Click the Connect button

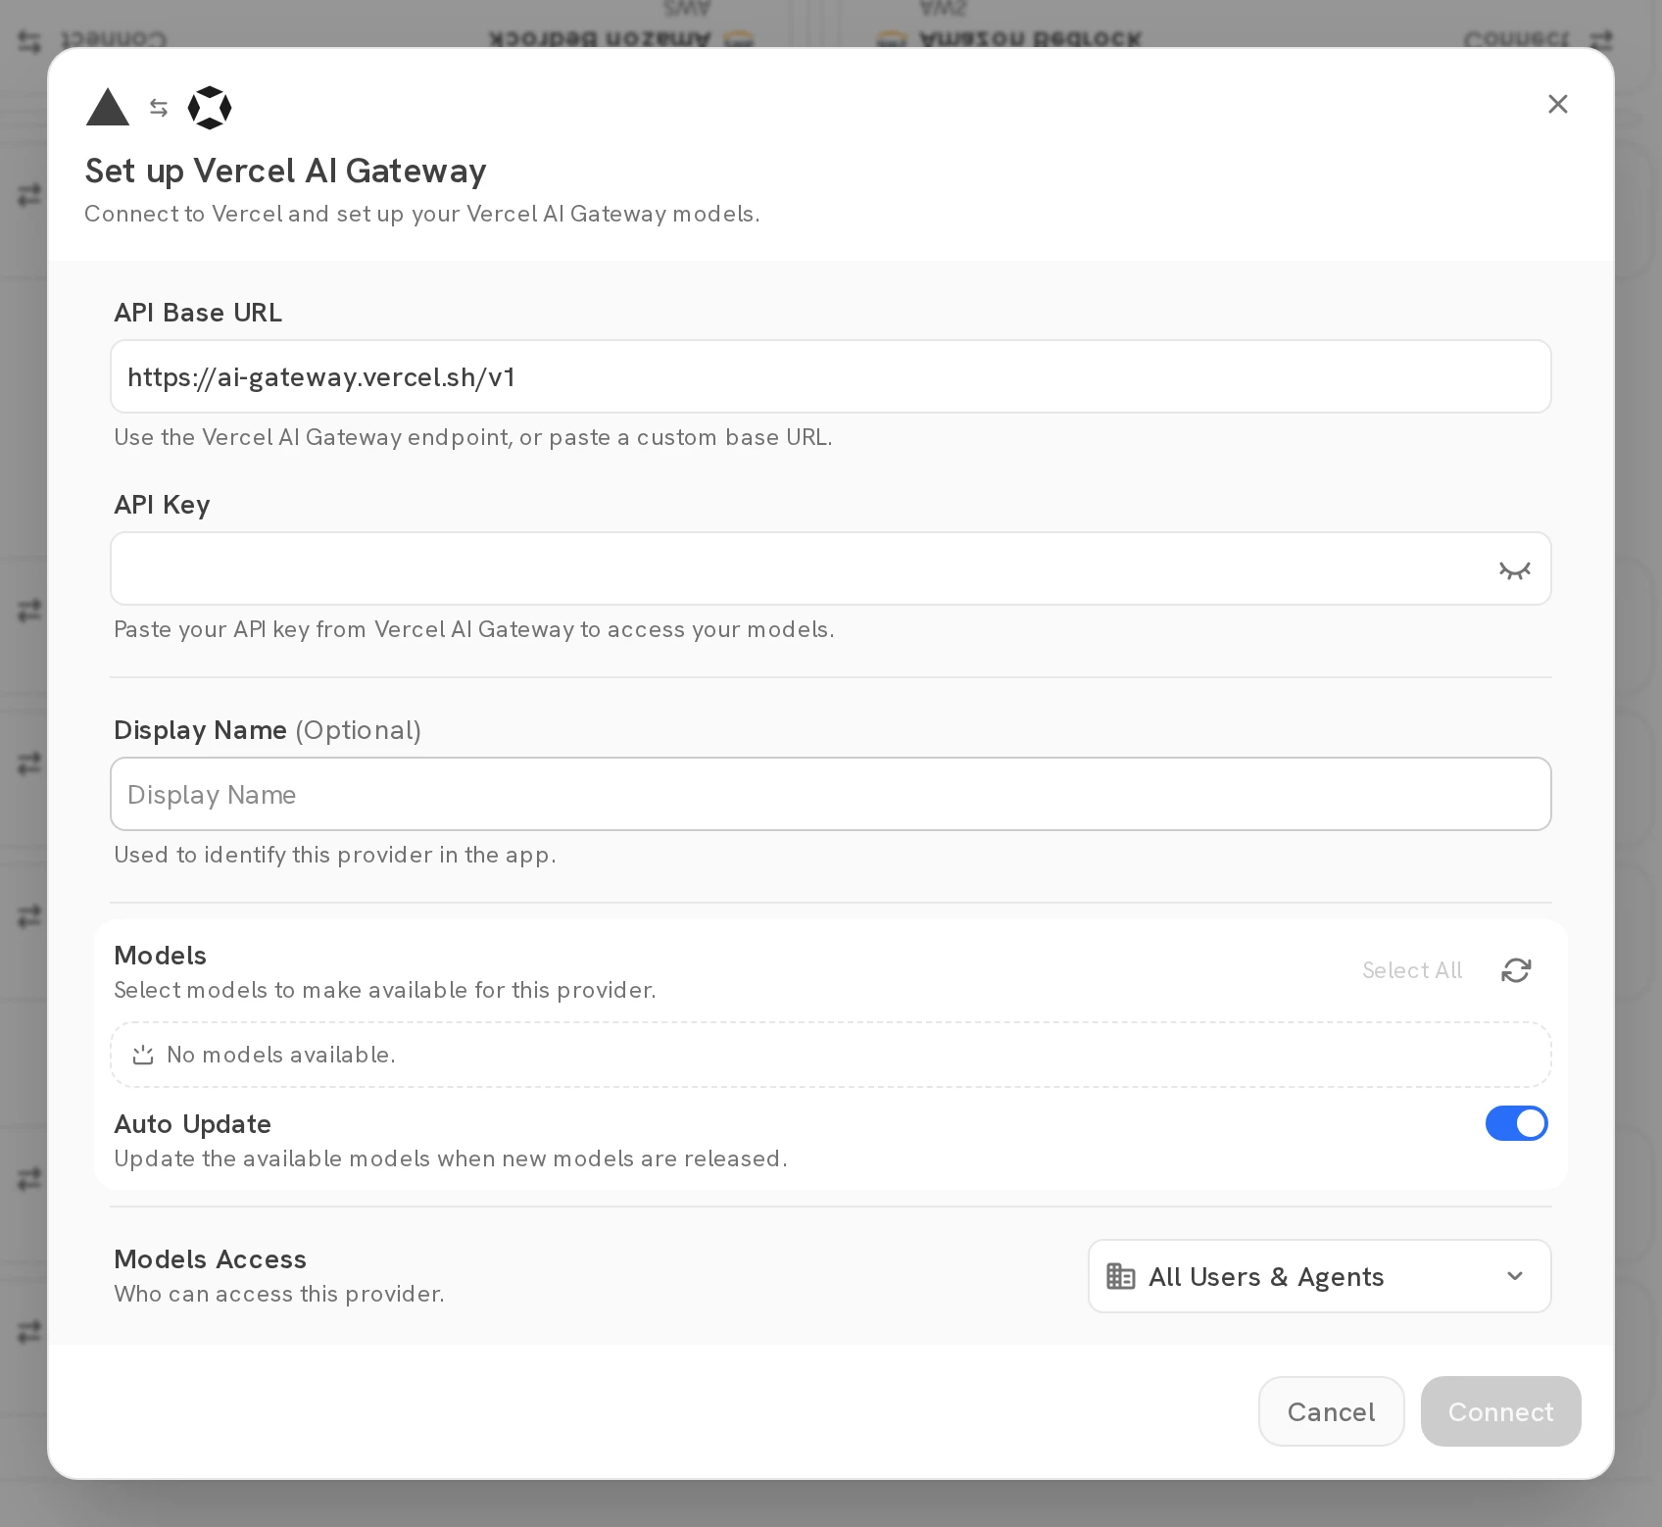[x=1500, y=1411]
